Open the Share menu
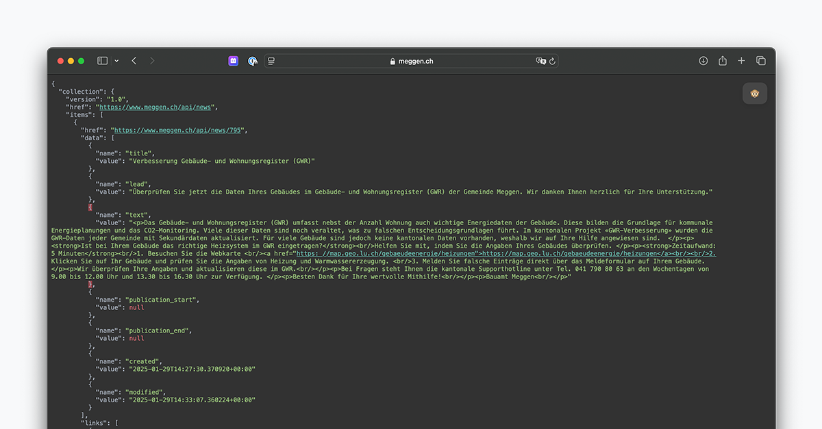822x429 pixels. click(x=722, y=61)
